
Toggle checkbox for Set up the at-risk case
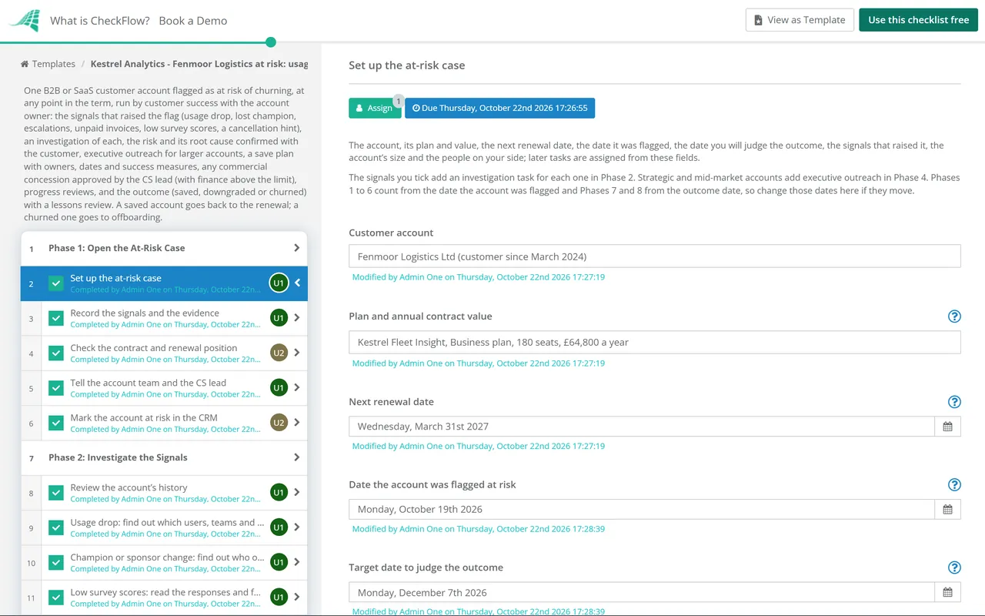(x=56, y=283)
